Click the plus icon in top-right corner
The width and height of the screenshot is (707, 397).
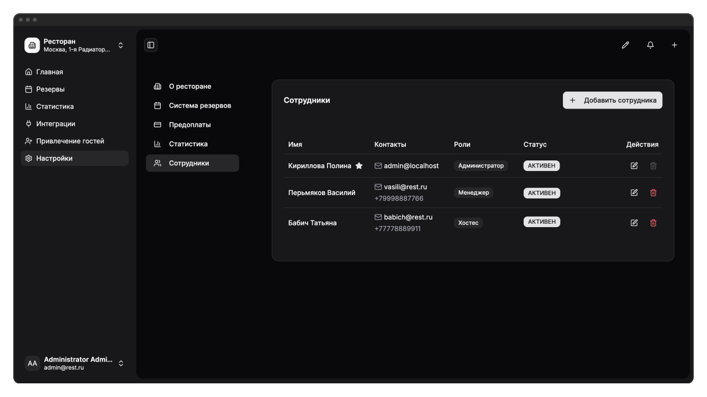pos(674,45)
